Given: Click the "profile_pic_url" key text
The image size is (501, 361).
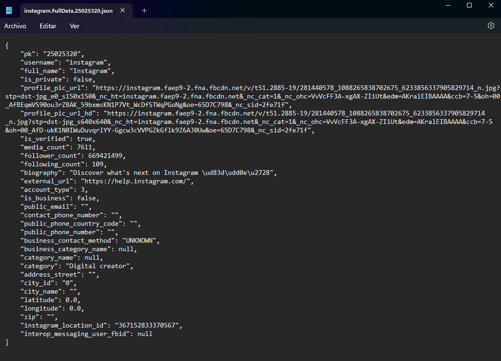Looking at the screenshot, I should 54,88.
